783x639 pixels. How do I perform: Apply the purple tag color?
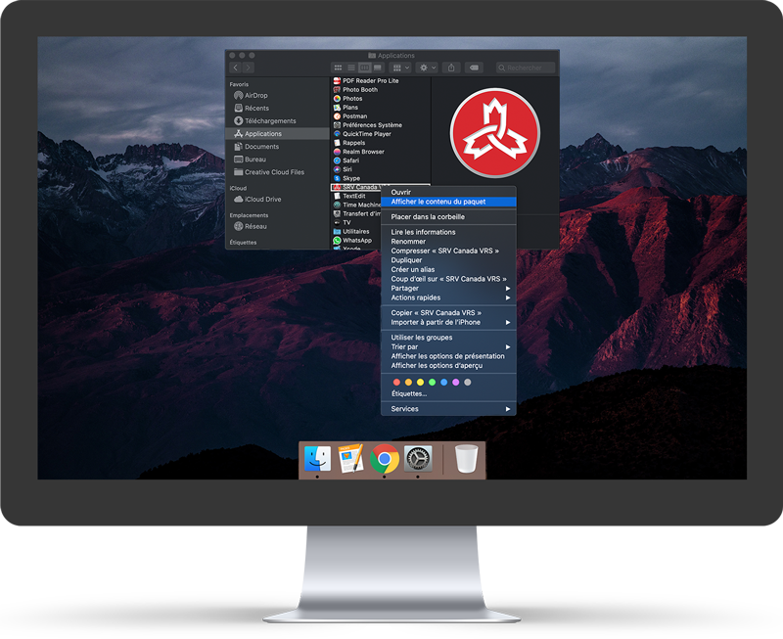pos(456,383)
